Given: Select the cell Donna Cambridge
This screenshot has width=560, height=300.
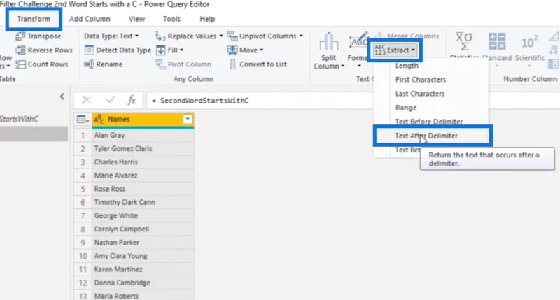Looking at the screenshot, I should pyautogui.click(x=143, y=283).
